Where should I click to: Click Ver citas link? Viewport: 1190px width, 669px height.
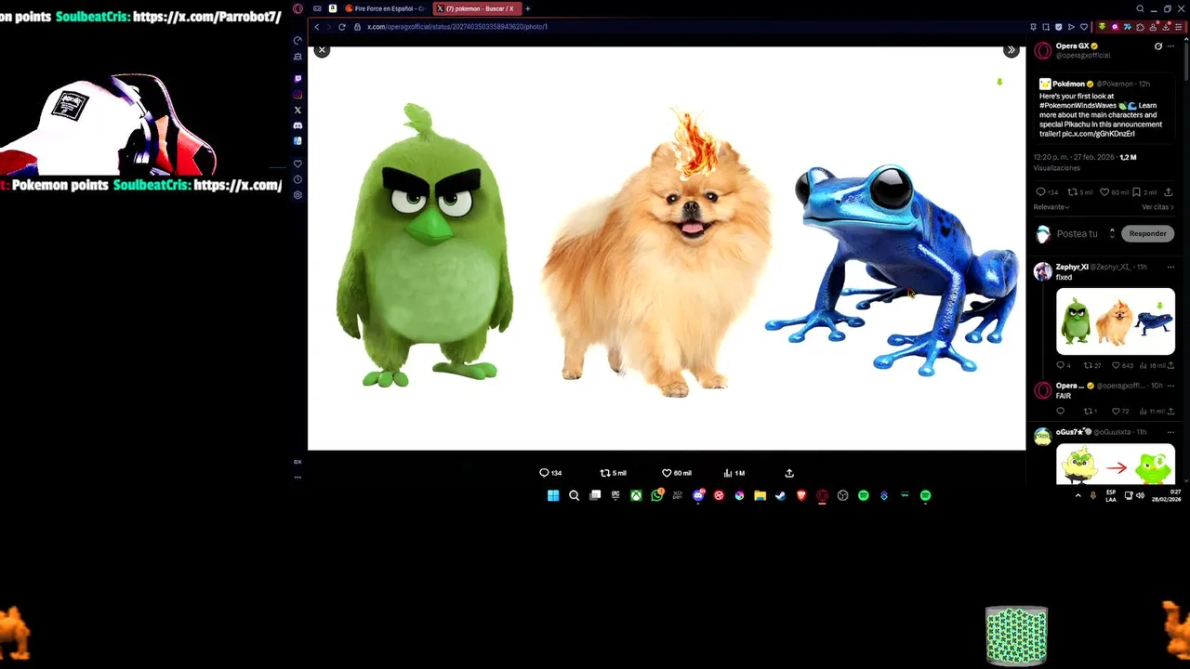[x=1157, y=207]
